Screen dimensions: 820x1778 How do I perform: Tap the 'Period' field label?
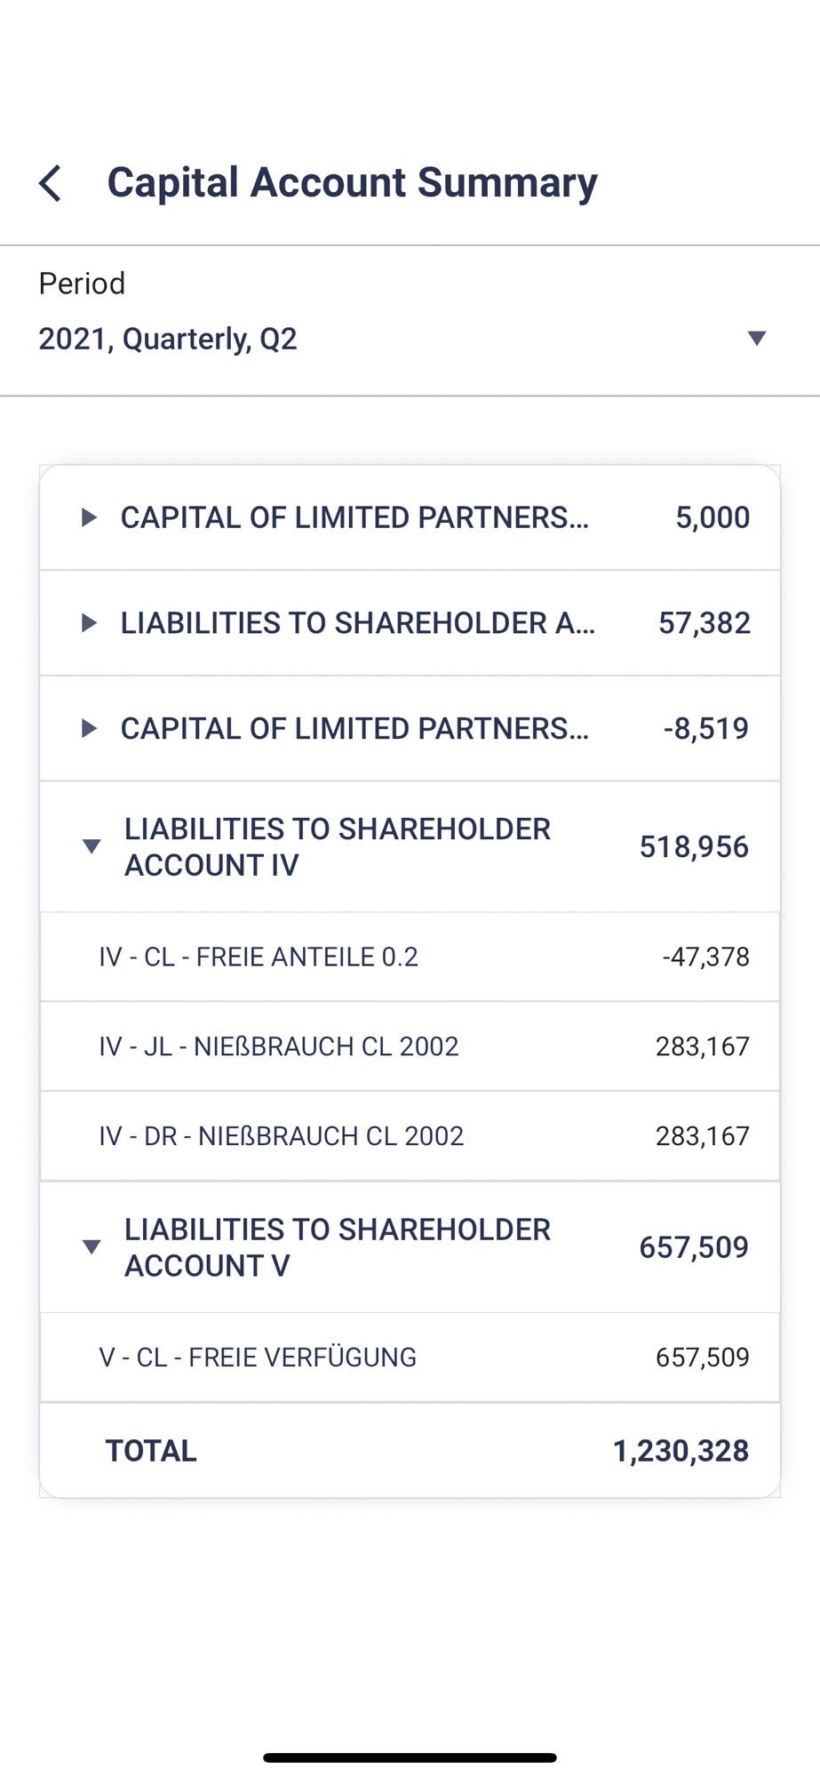(82, 284)
